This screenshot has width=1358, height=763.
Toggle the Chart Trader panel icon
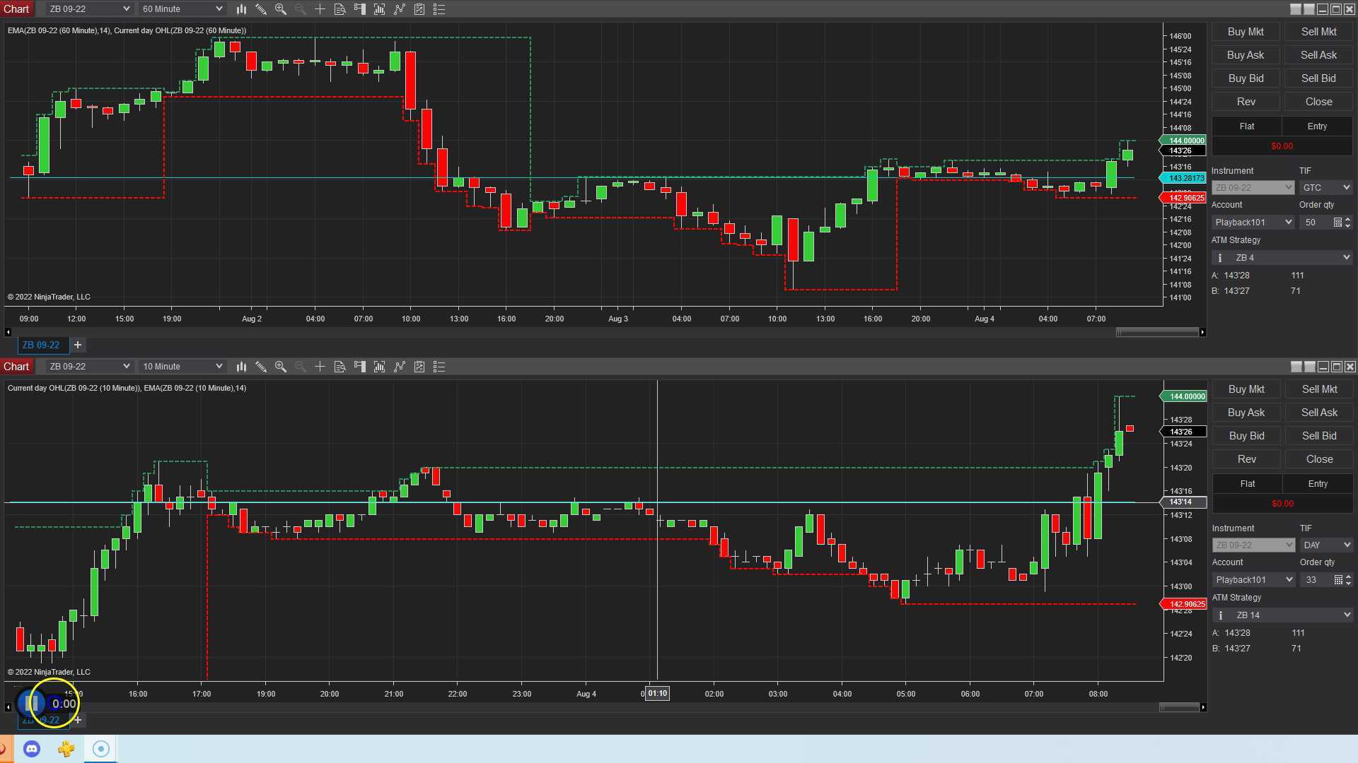click(359, 9)
